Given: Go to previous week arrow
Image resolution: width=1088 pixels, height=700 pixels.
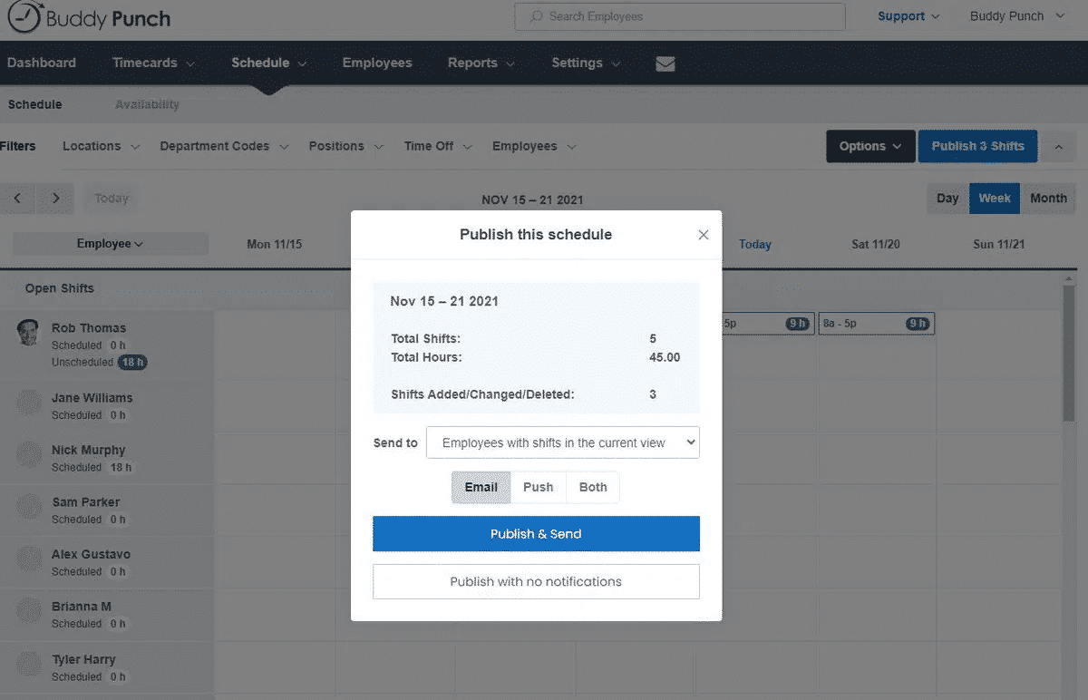Looking at the screenshot, I should click(17, 199).
